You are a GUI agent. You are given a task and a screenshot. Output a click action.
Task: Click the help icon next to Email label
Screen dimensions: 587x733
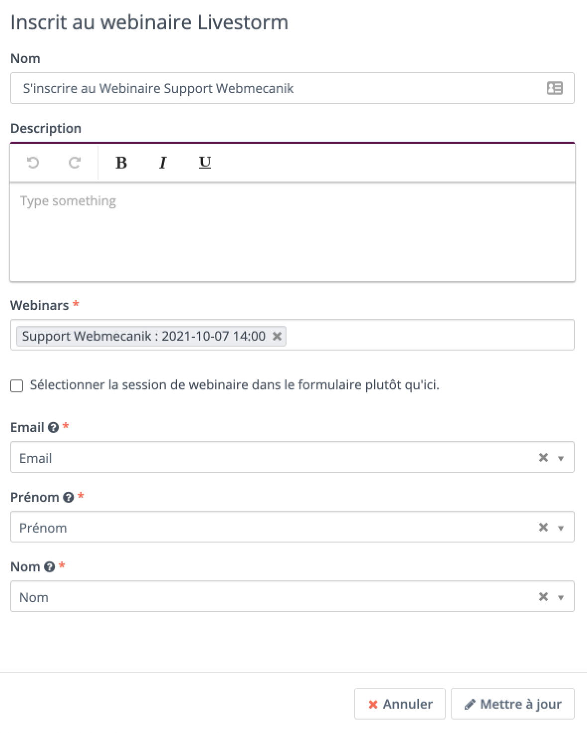click(x=53, y=428)
